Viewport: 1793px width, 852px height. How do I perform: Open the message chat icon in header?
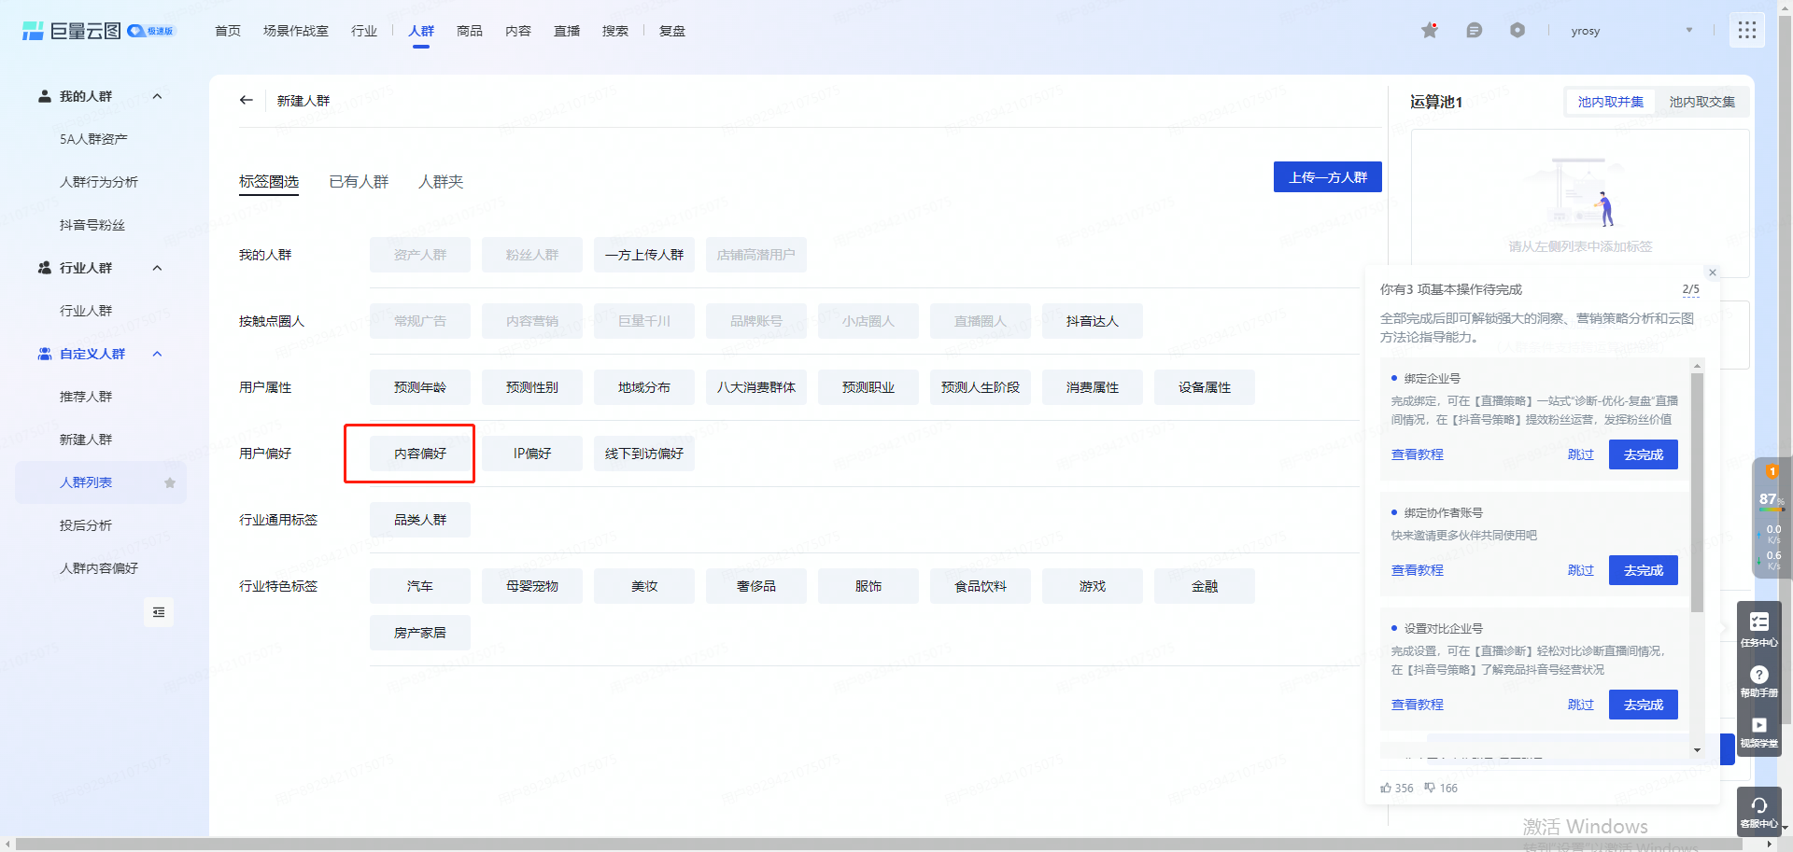pyautogui.click(x=1475, y=31)
